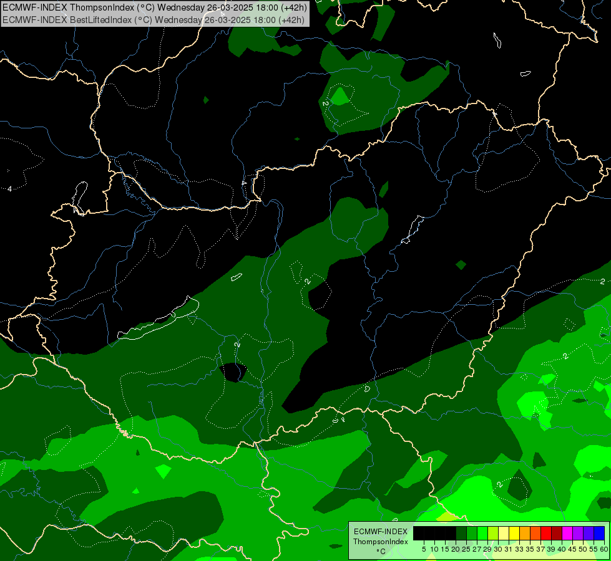
Task: Select the dark red 39-40 legend swatch
Action: click(557, 533)
